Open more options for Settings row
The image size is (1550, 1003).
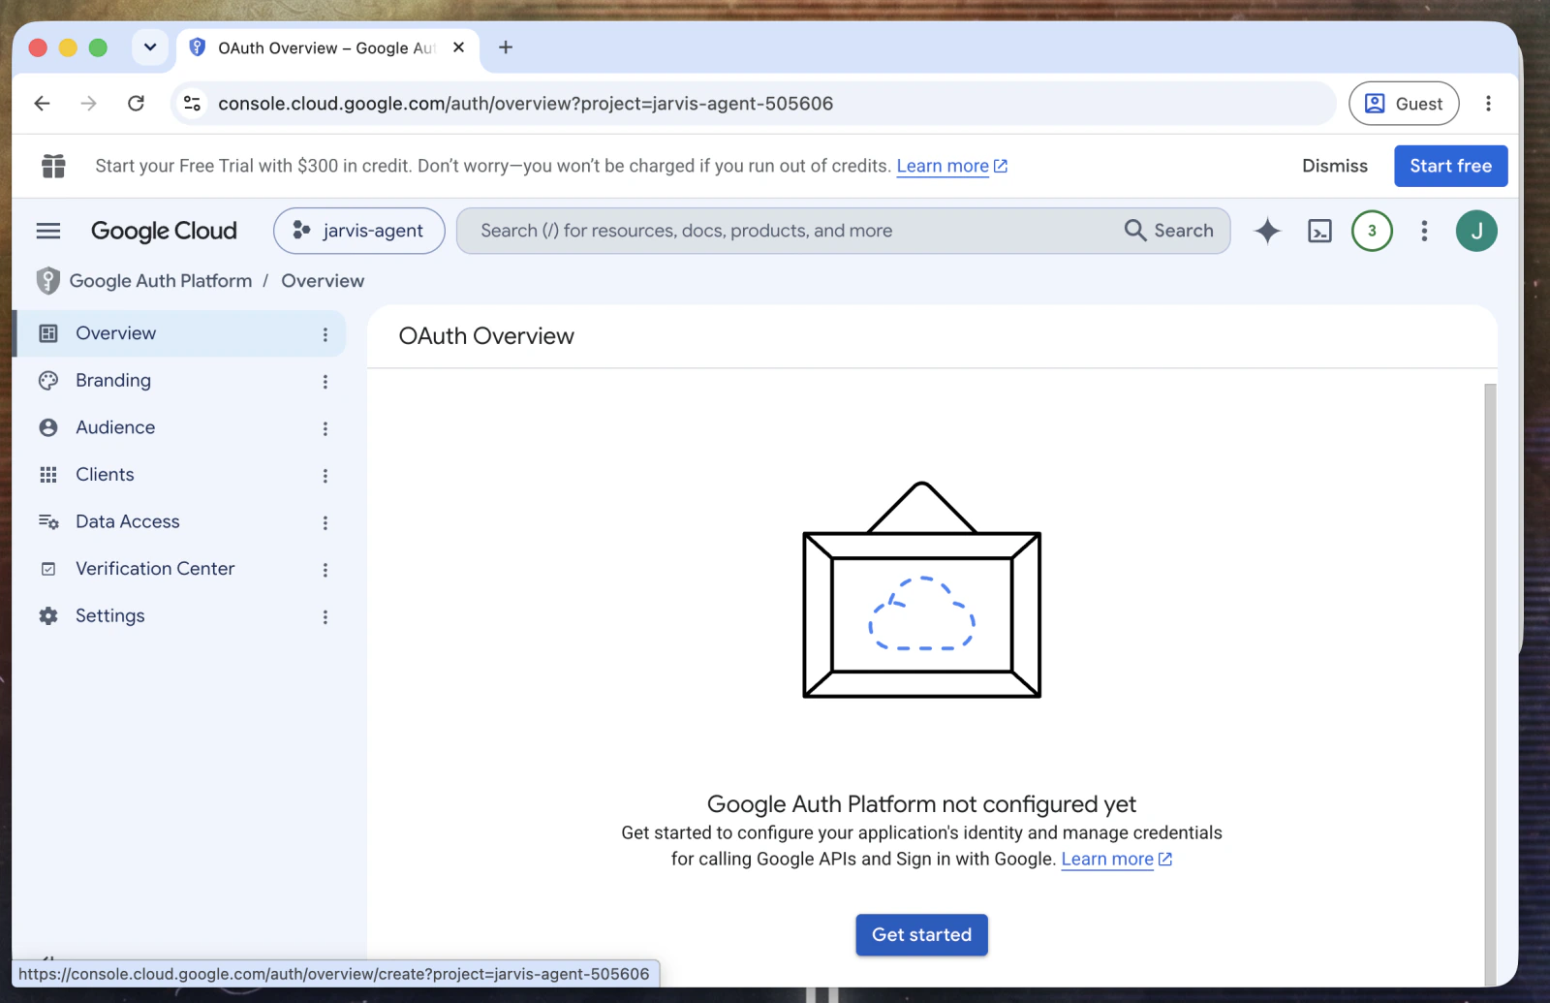[325, 617]
